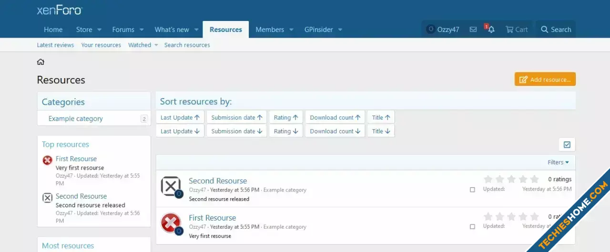The image size is (610, 252).
Task: Open the home breadcrumb icon
Action: point(41,62)
